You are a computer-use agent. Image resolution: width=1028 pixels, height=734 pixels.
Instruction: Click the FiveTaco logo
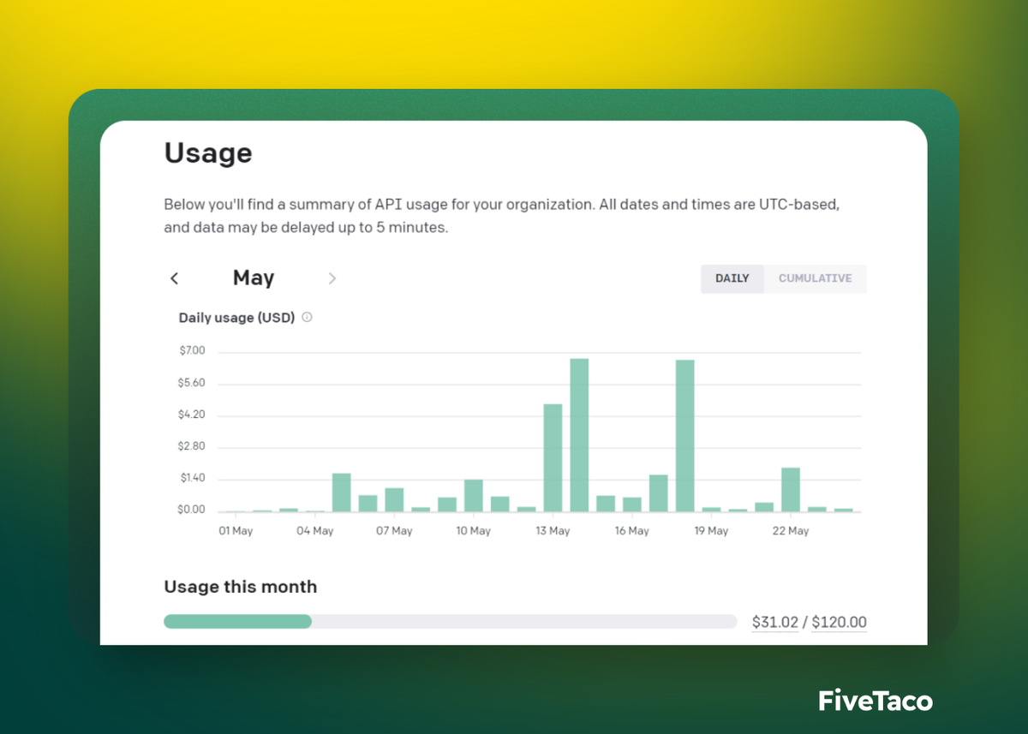pyautogui.click(x=875, y=701)
